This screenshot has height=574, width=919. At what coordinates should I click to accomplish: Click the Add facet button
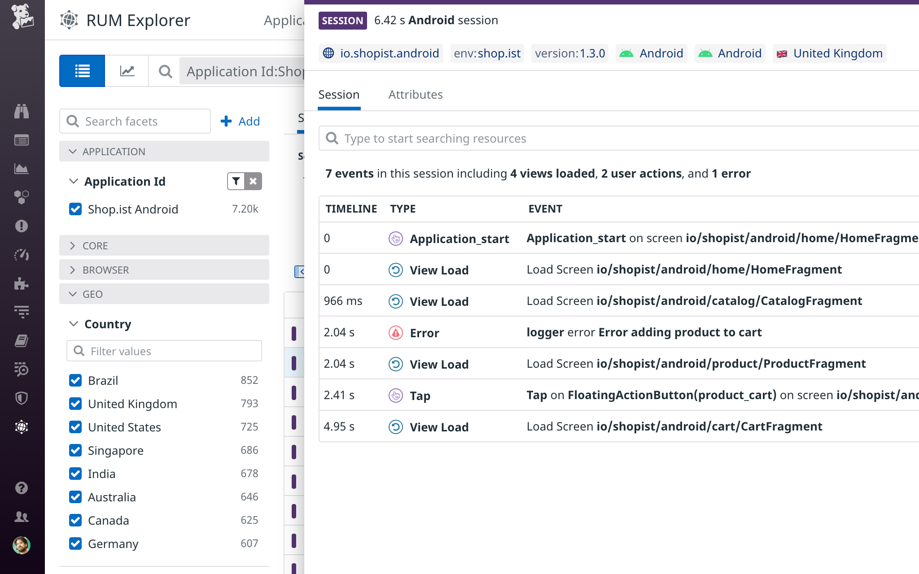tap(240, 121)
